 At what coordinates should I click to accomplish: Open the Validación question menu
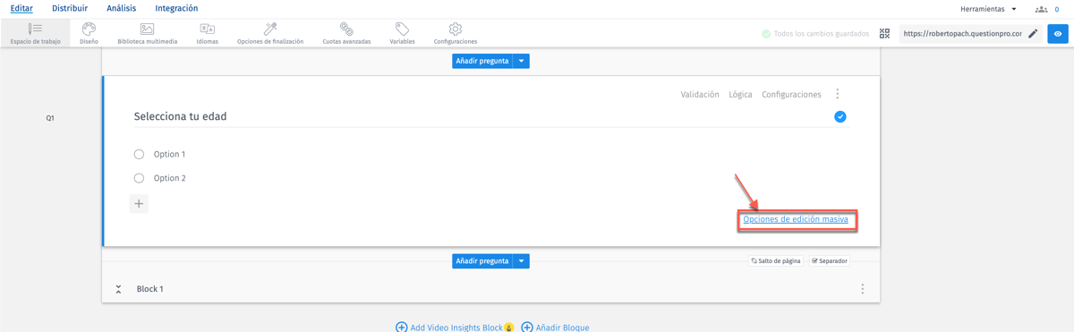700,94
